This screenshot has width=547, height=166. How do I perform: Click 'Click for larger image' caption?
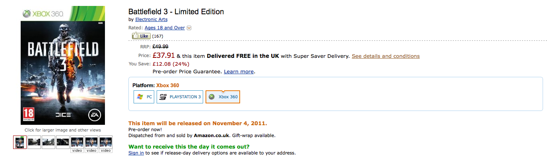pyautogui.click(x=63, y=130)
